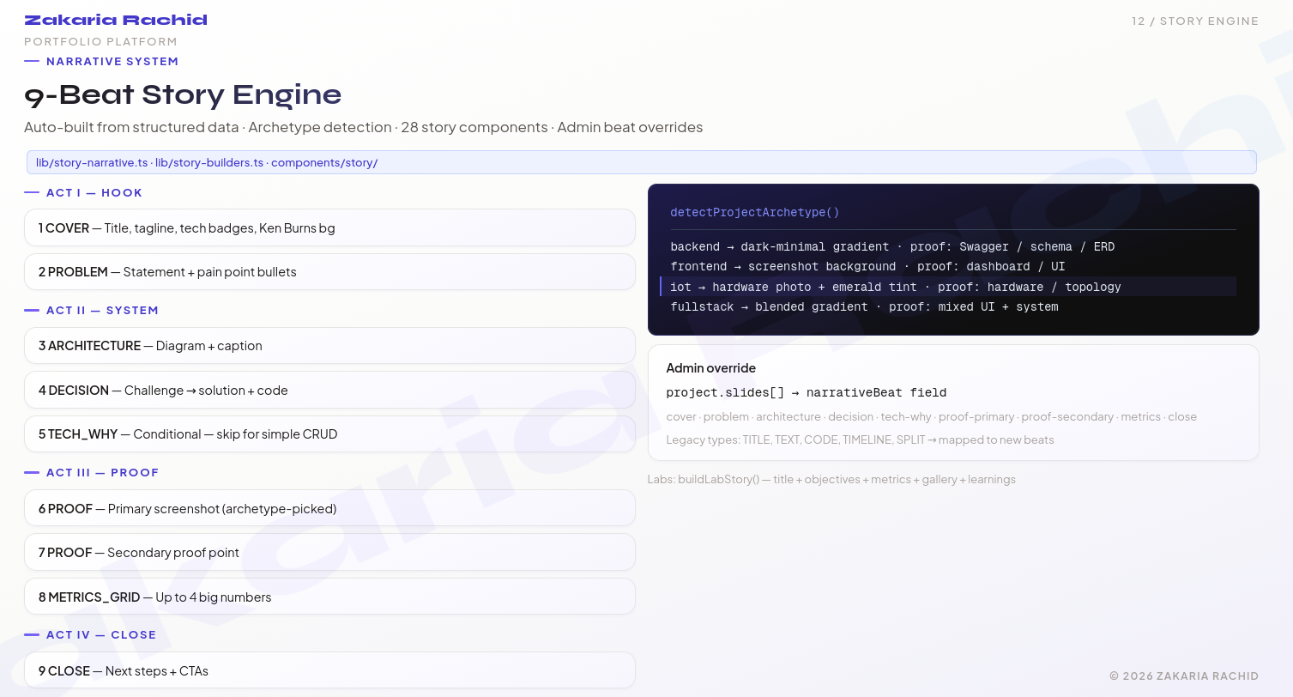Click the cover · problem · architecture beat list
This screenshot has height=697, width=1293.
(931, 417)
